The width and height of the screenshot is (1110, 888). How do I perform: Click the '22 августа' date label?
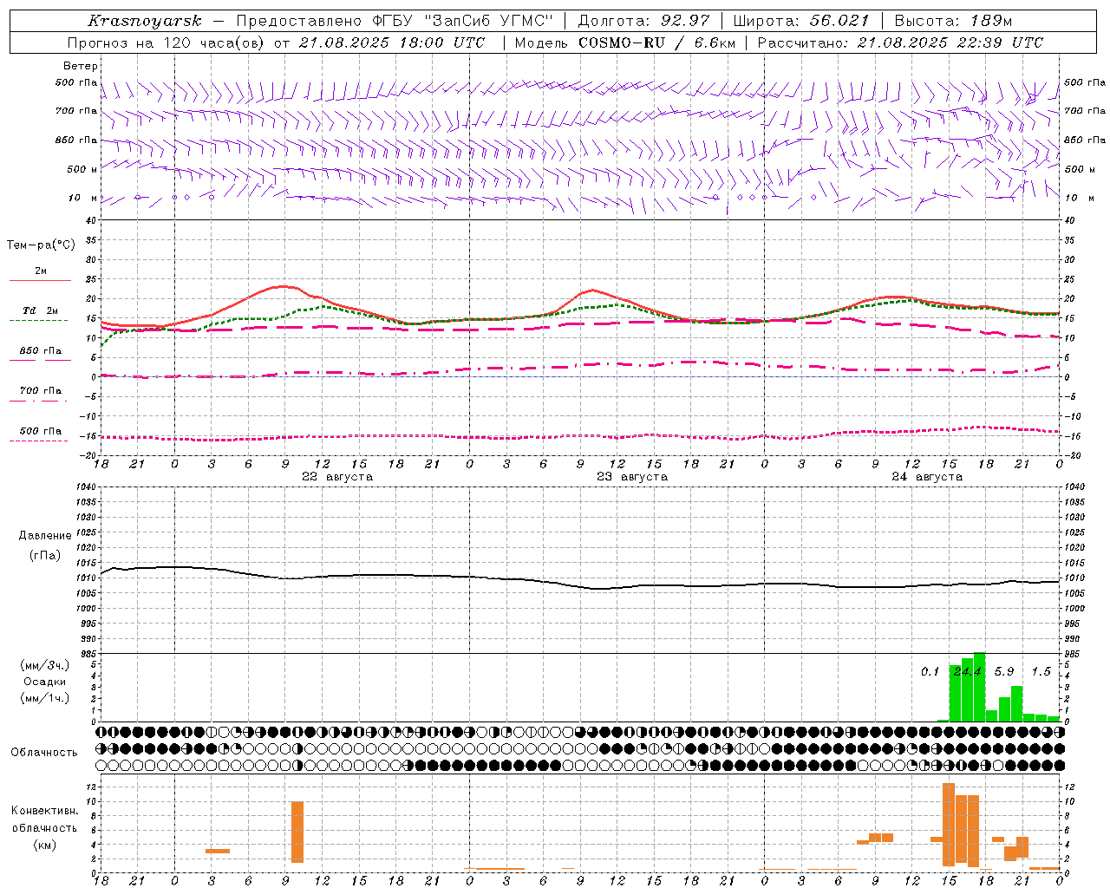pos(337,477)
